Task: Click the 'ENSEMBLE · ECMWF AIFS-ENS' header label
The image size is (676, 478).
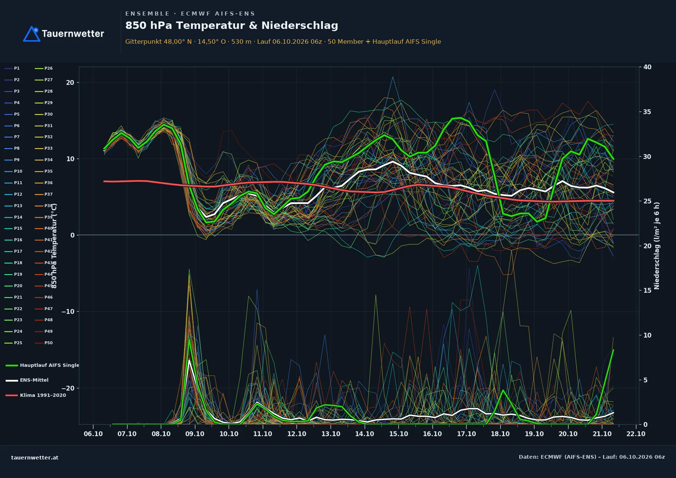Action: tap(190, 14)
